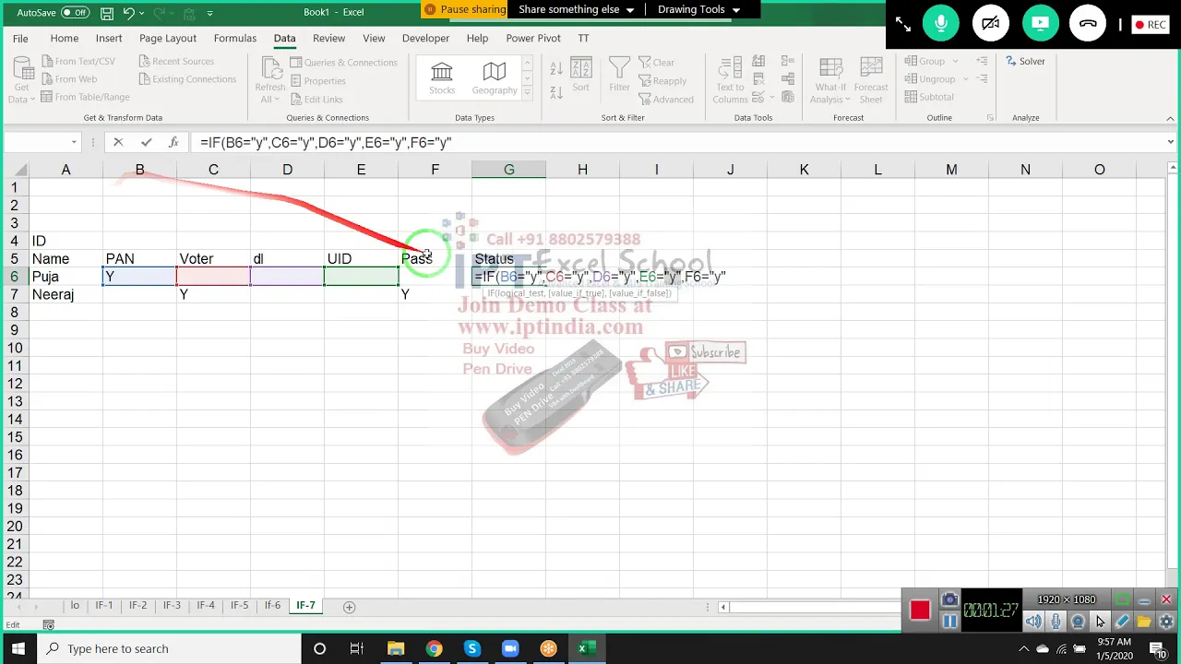
Task: Select the Geography data type
Action: pos(495,78)
